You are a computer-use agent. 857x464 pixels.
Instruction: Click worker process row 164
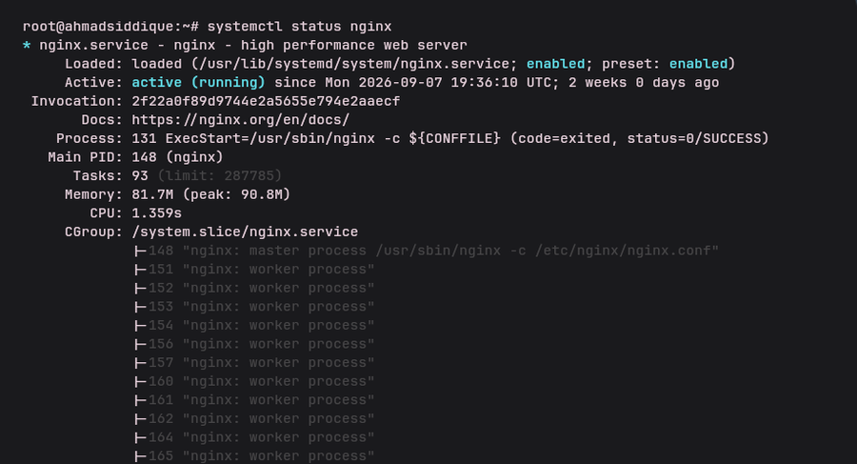[254, 437]
